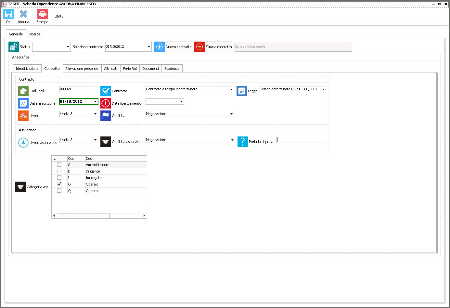The height and width of the screenshot is (308, 450).
Task: Click the Categoria ass. graduation cap icon
Action: [x=20, y=187]
